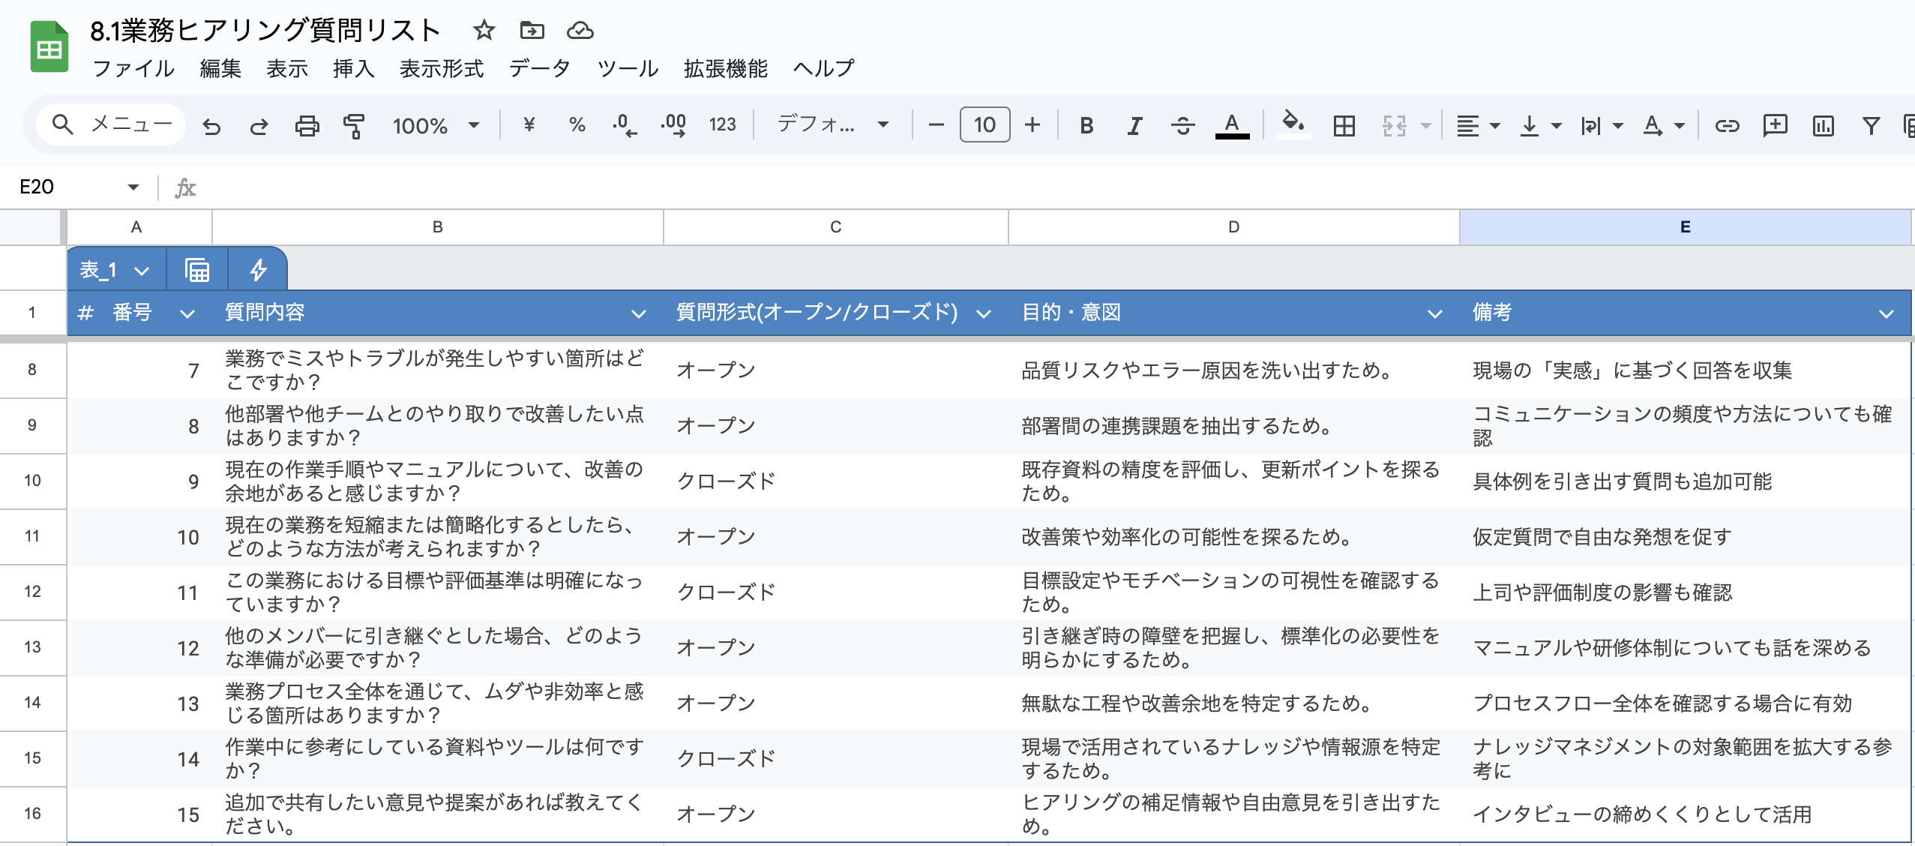Apply strikethrough formatting
Screen dimensions: 1915x846
(x=1182, y=124)
